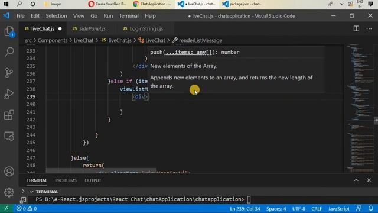This screenshot has width=378, height=213.
Task: Open the Remote Explorer view
Action: (x=9, y=136)
